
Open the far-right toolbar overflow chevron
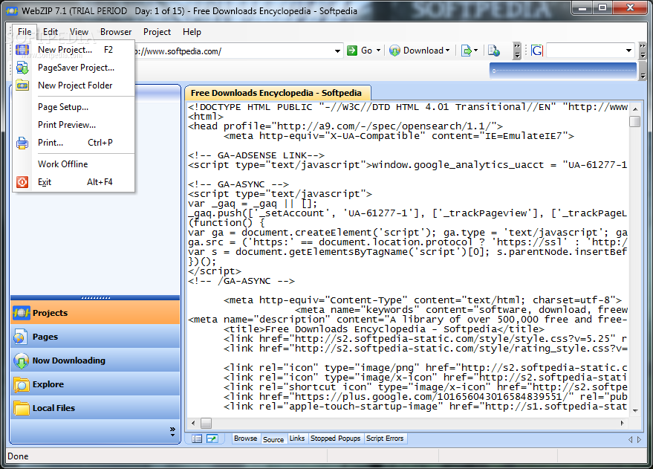(x=643, y=51)
